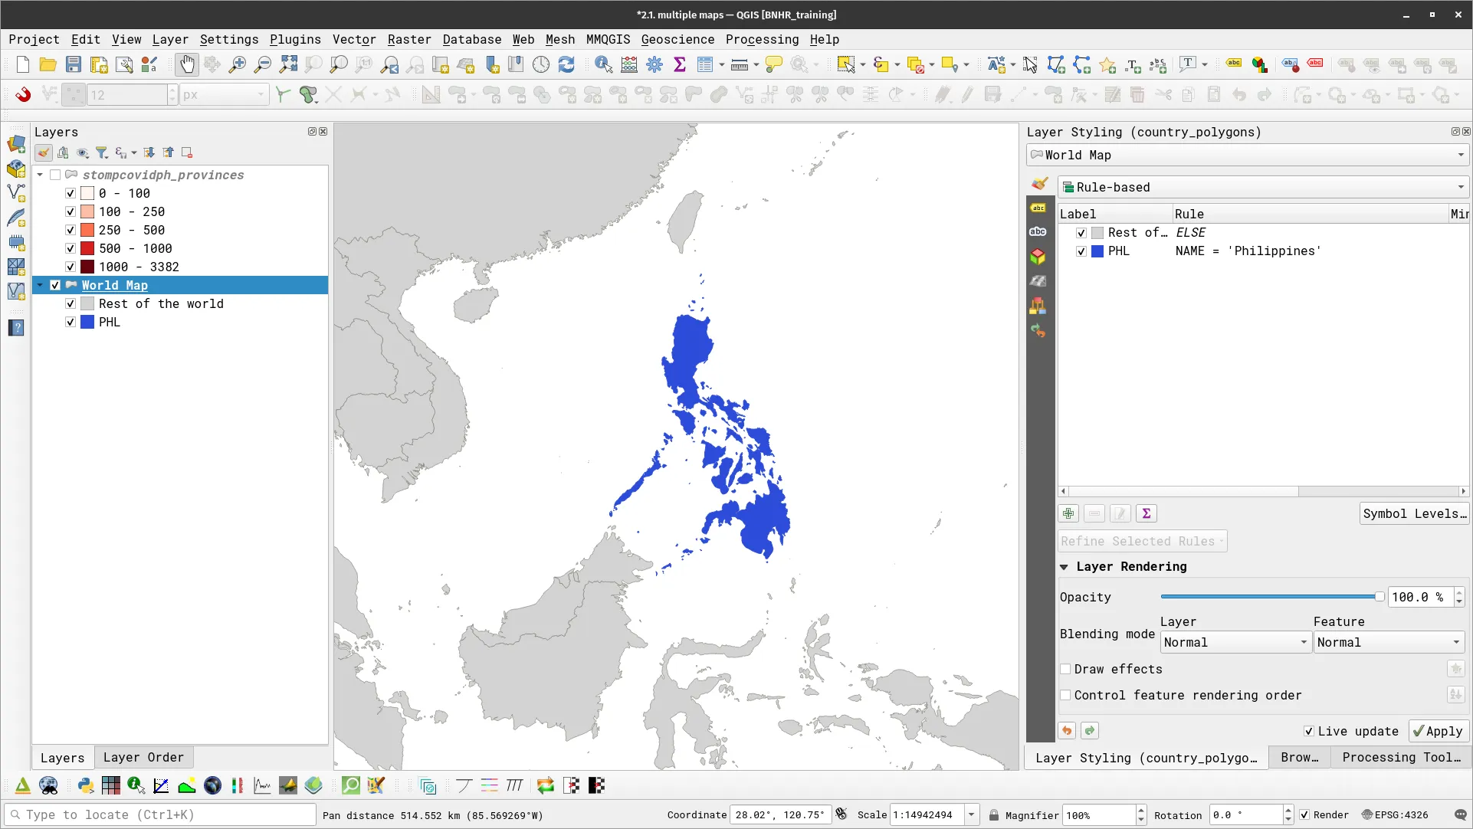Enable Draw effects checkbox

click(x=1065, y=669)
